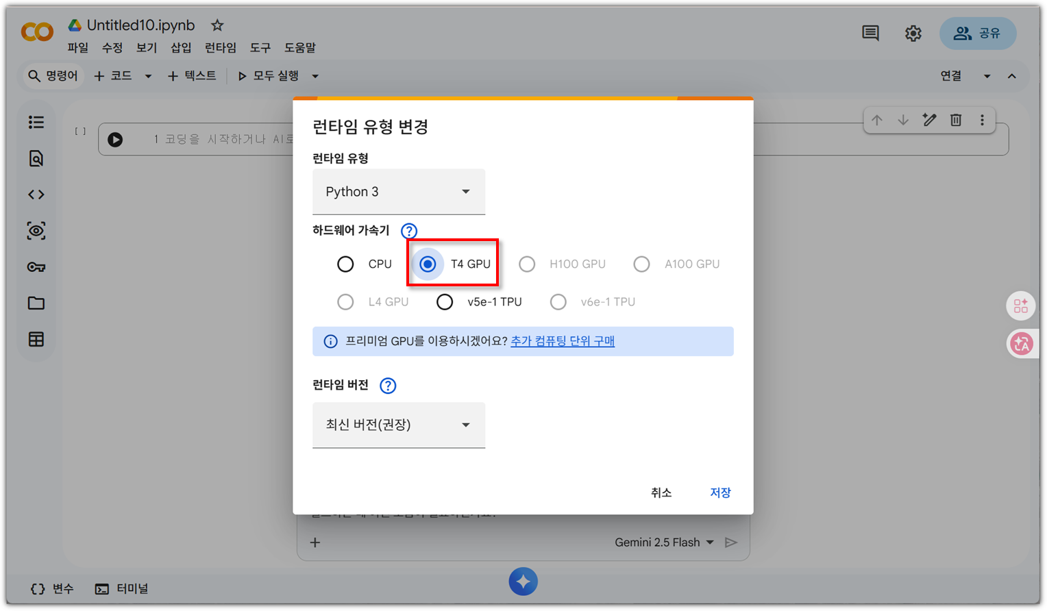Open the Python 3 runtime type dropdown
The image size is (1047, 611).
(399, 192)
